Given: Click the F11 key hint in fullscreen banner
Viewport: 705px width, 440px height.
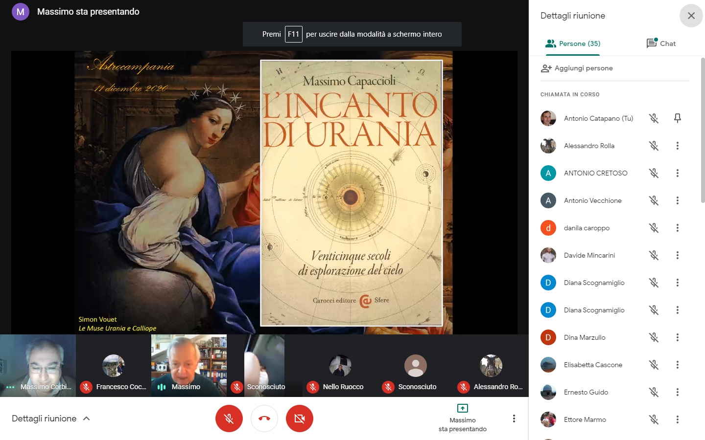Looking at the screenshot, I should pyautogui.click(x=293, y=34).
